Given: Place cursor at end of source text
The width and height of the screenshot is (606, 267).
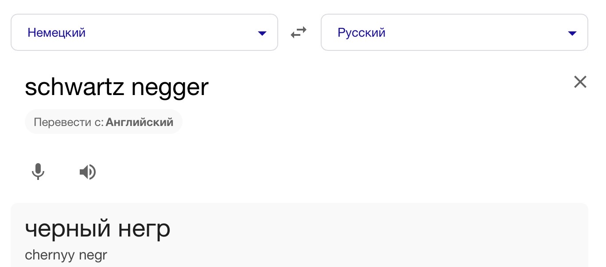Looking at the screenshot, I should [x=208, y=87].
